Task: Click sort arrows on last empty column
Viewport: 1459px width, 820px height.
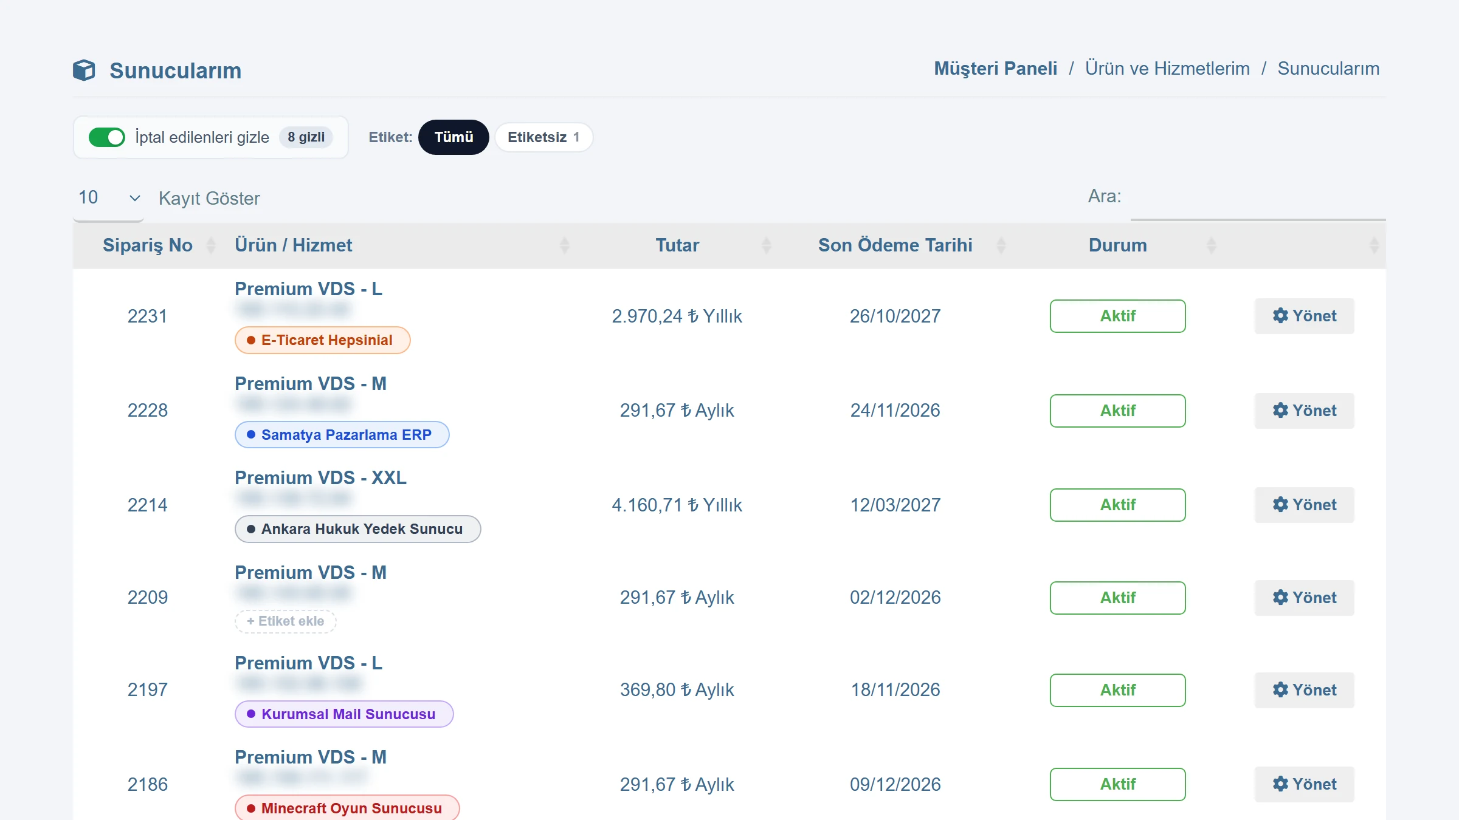Action: (x=1374, y=245)
